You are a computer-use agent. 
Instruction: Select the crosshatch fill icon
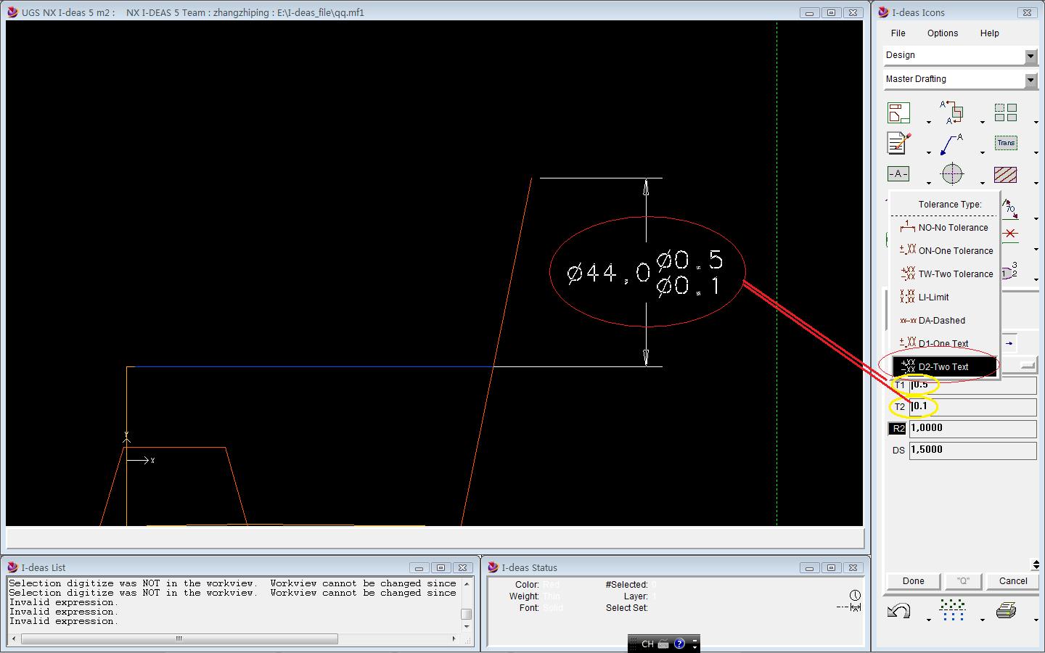click(x=1006, y=174)
